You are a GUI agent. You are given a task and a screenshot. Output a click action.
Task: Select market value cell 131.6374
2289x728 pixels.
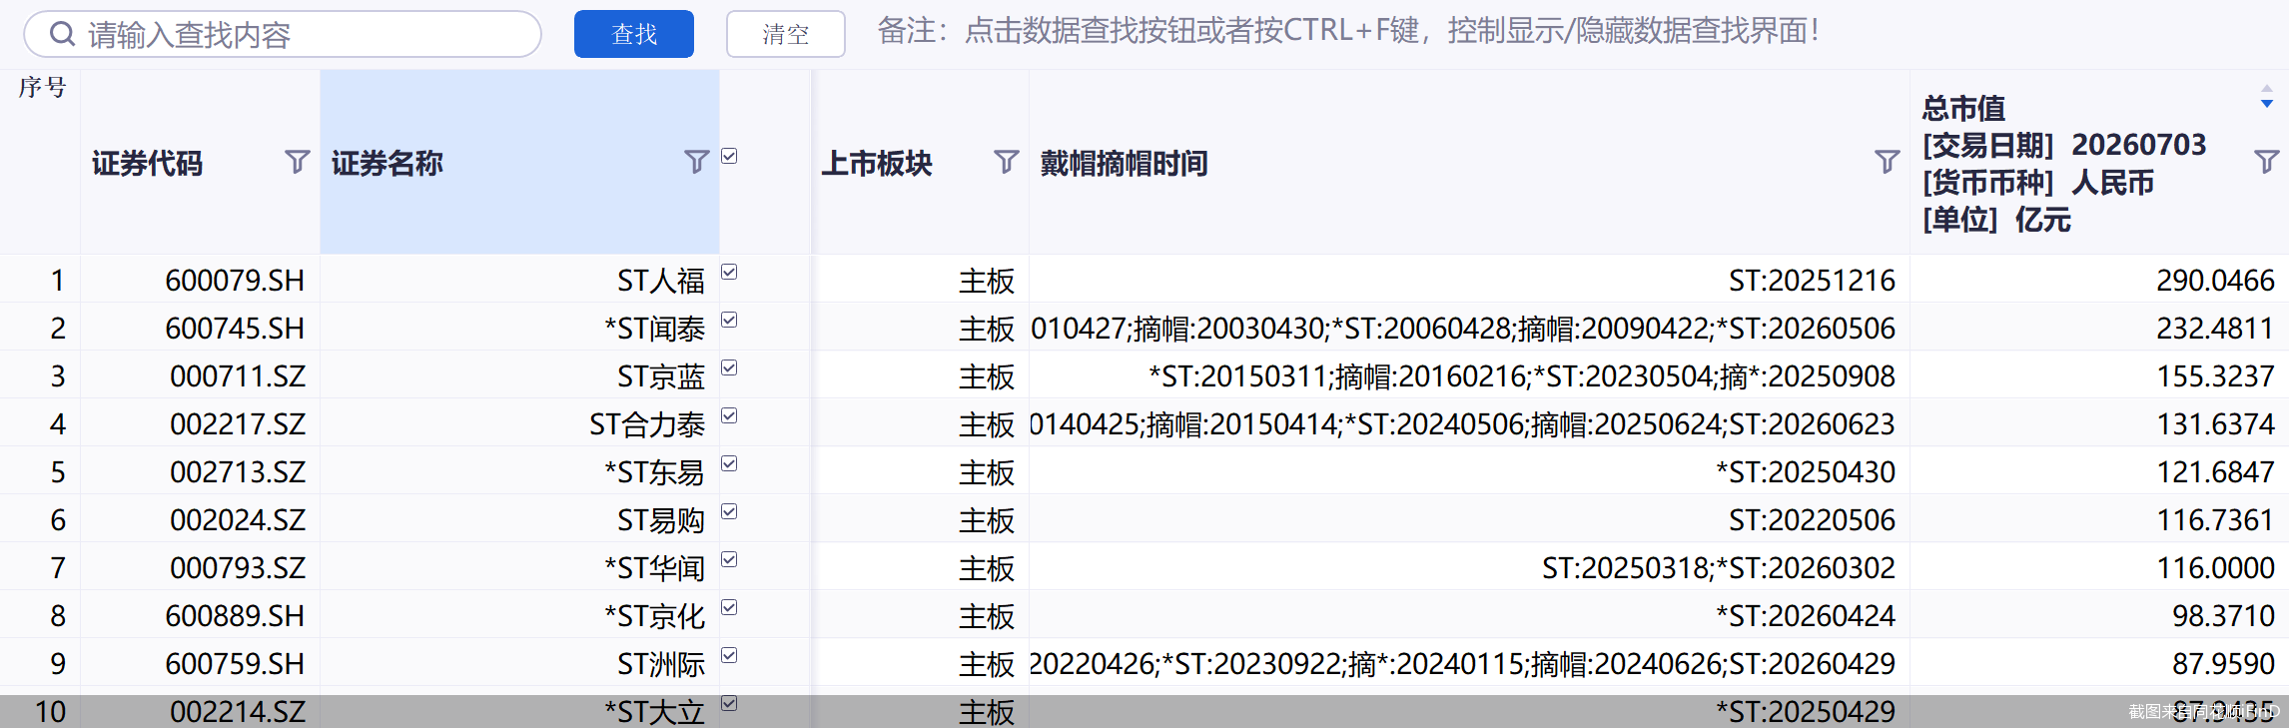2099,423
